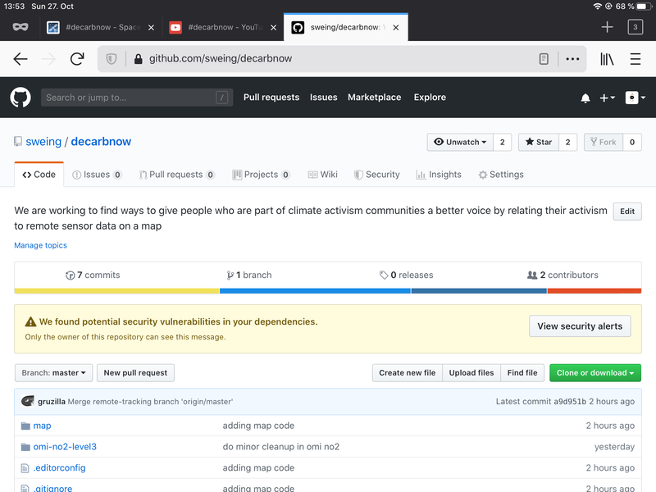Open reader view icon in address bar
Image resolution: width=656 pixels, height=492 pixels.
tap(544, 59)
